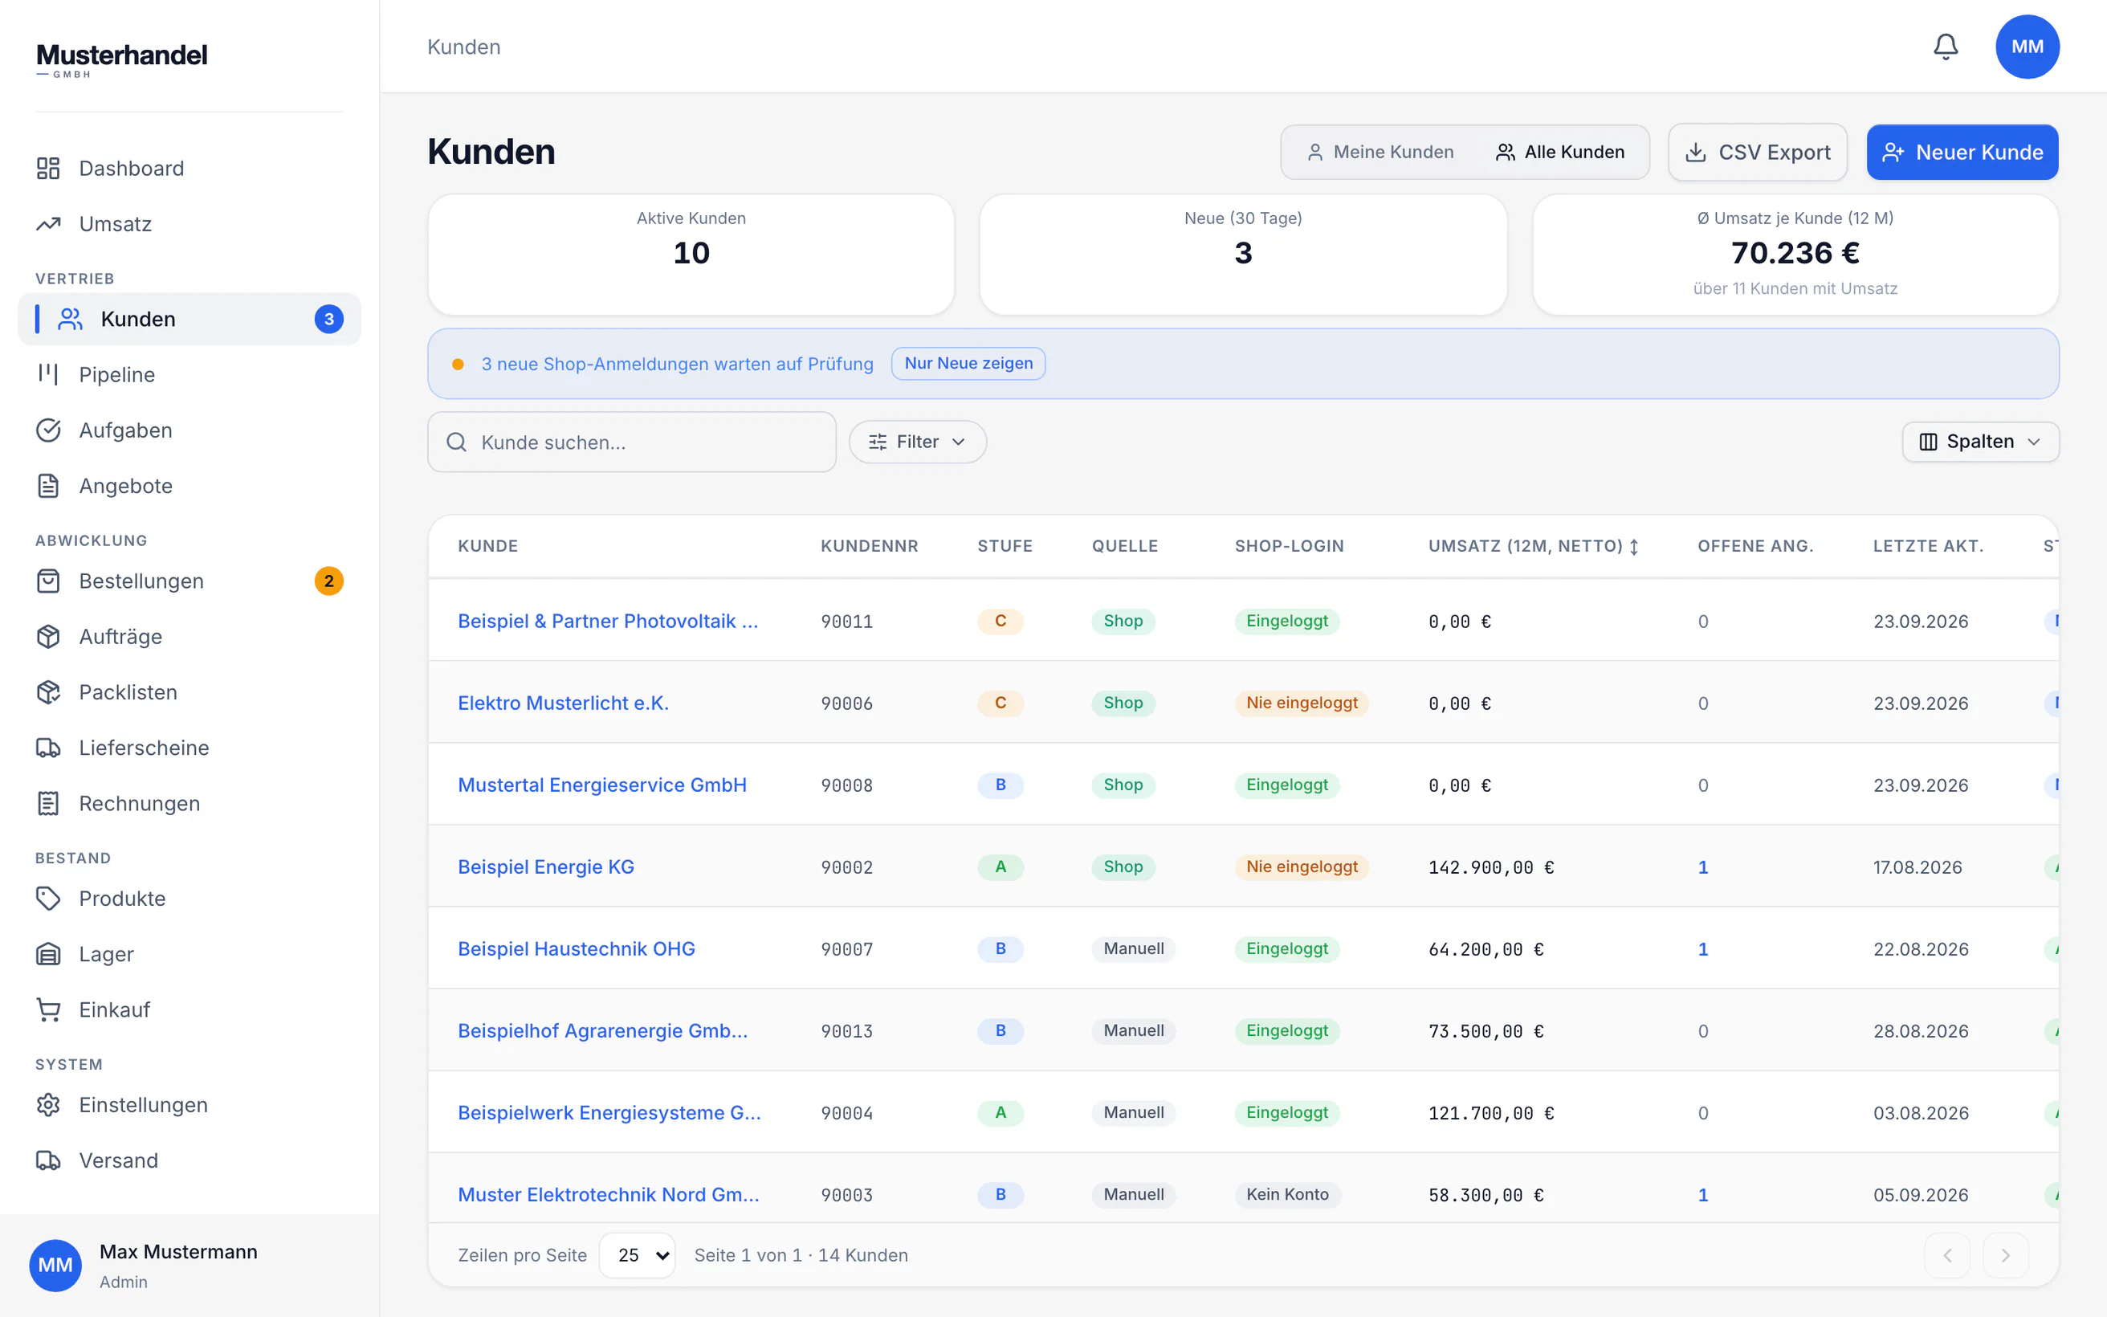
Task: Open Umsatz in the sidebar
Action: pyautogui.click(x=189, y=224)
